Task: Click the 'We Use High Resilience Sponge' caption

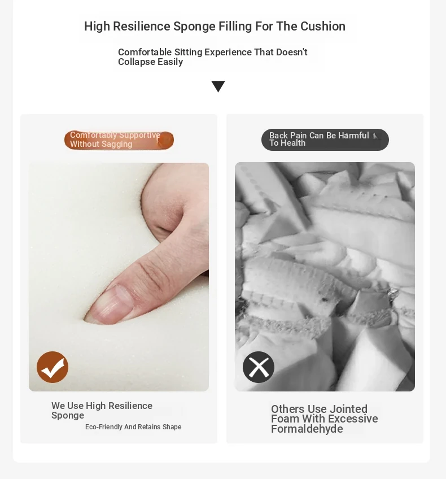Action: [x=102, y=410]
